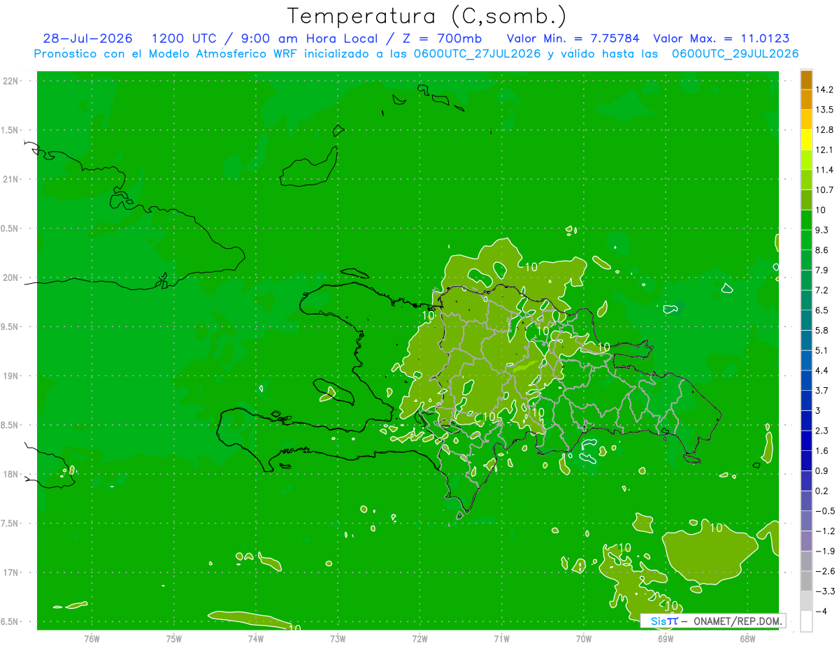Click the '70W' longitude label
Viewport: 839px width, 648px height.
click(584, 639)
